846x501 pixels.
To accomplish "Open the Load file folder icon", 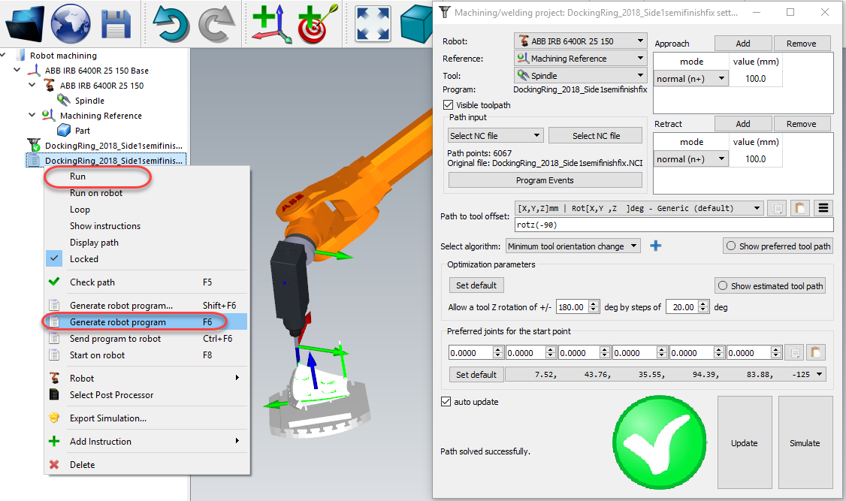I will [25, 23].
